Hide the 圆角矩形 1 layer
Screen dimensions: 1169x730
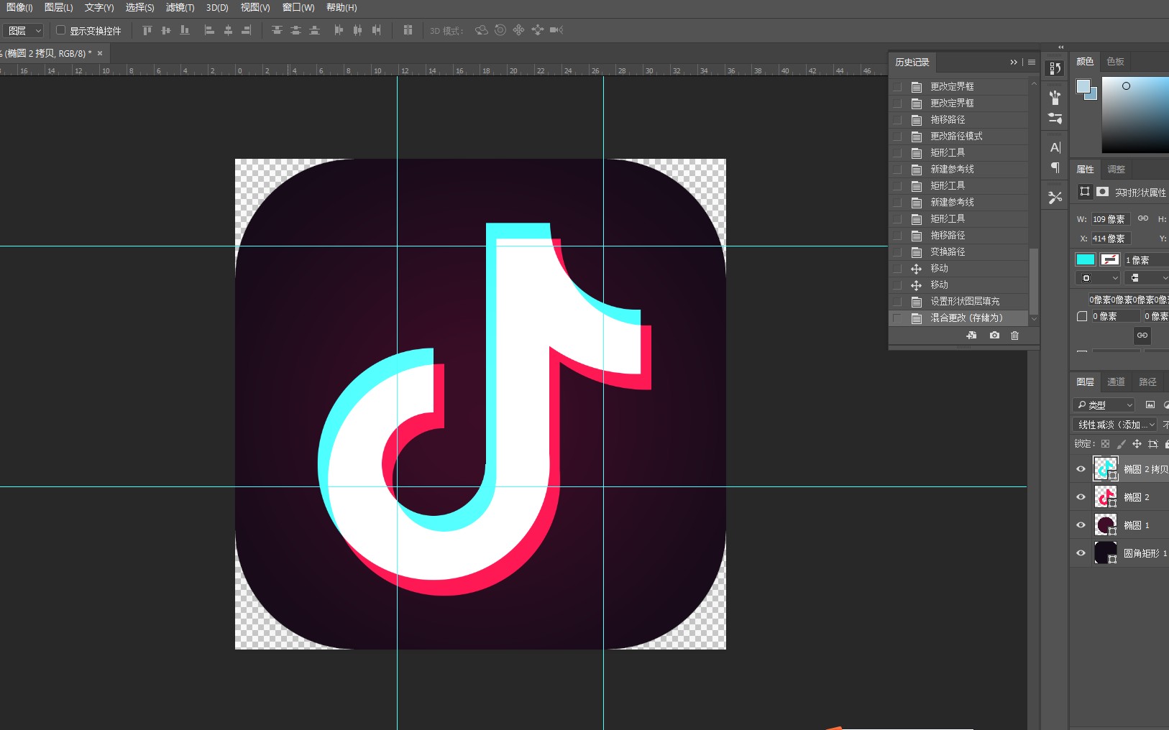tap(1081, 553)
